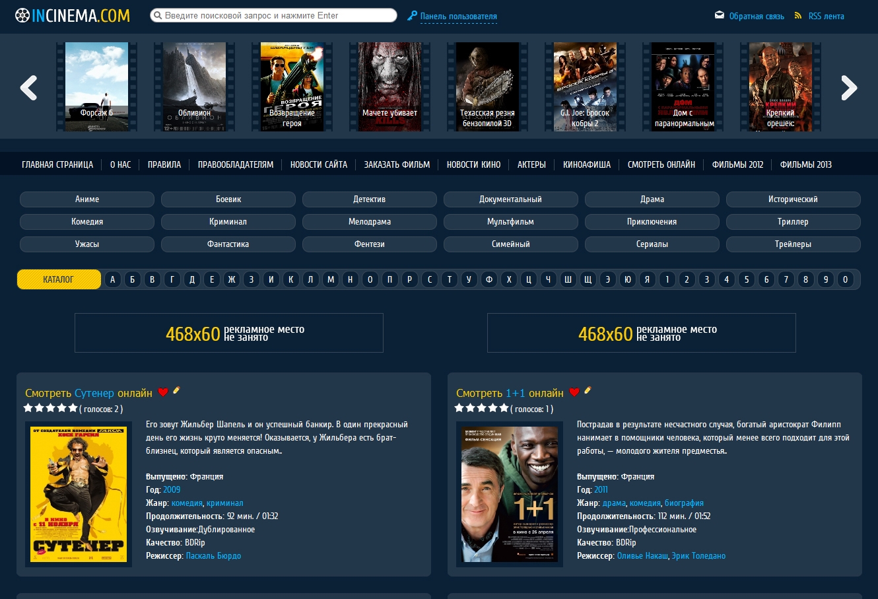Open G.I. Joe: Бросок кобры 2 poster
878x599 pixels.
coord(586,87)
